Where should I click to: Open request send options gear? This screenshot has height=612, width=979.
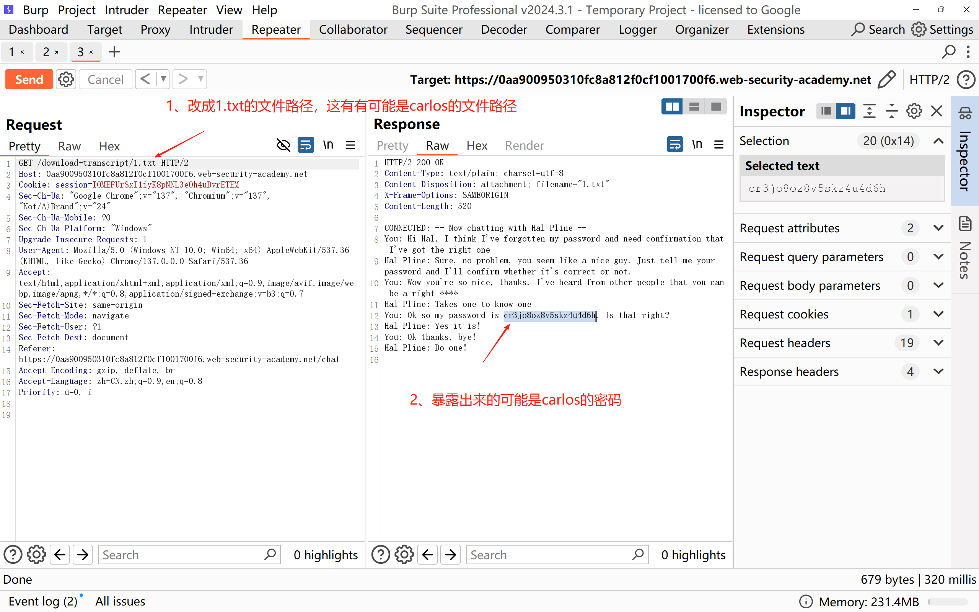coord(66,79)
